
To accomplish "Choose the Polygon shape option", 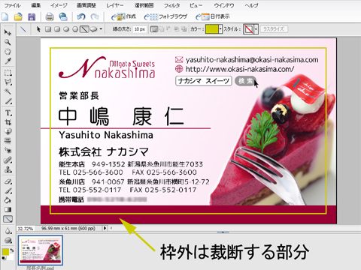I will pos(75,29).
